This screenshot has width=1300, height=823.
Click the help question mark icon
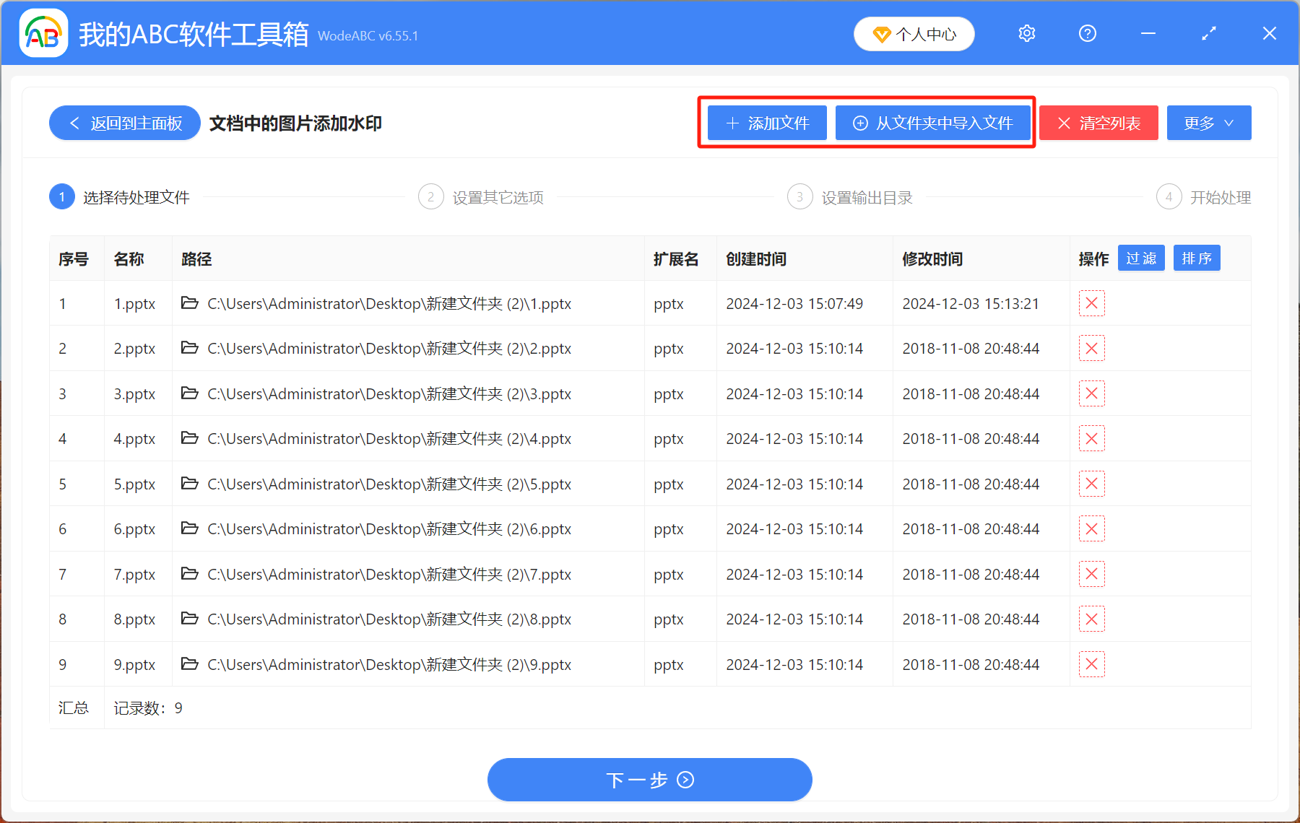tap(1087, 33)
